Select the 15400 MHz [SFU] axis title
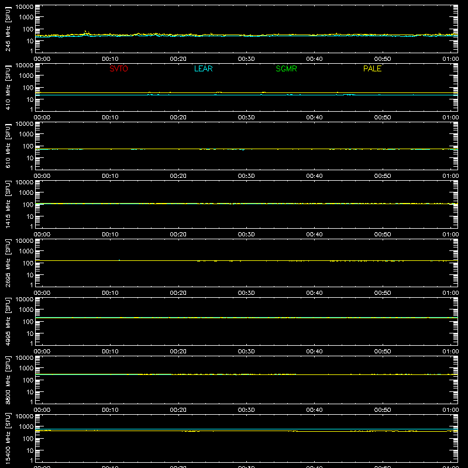 (8, 438)
